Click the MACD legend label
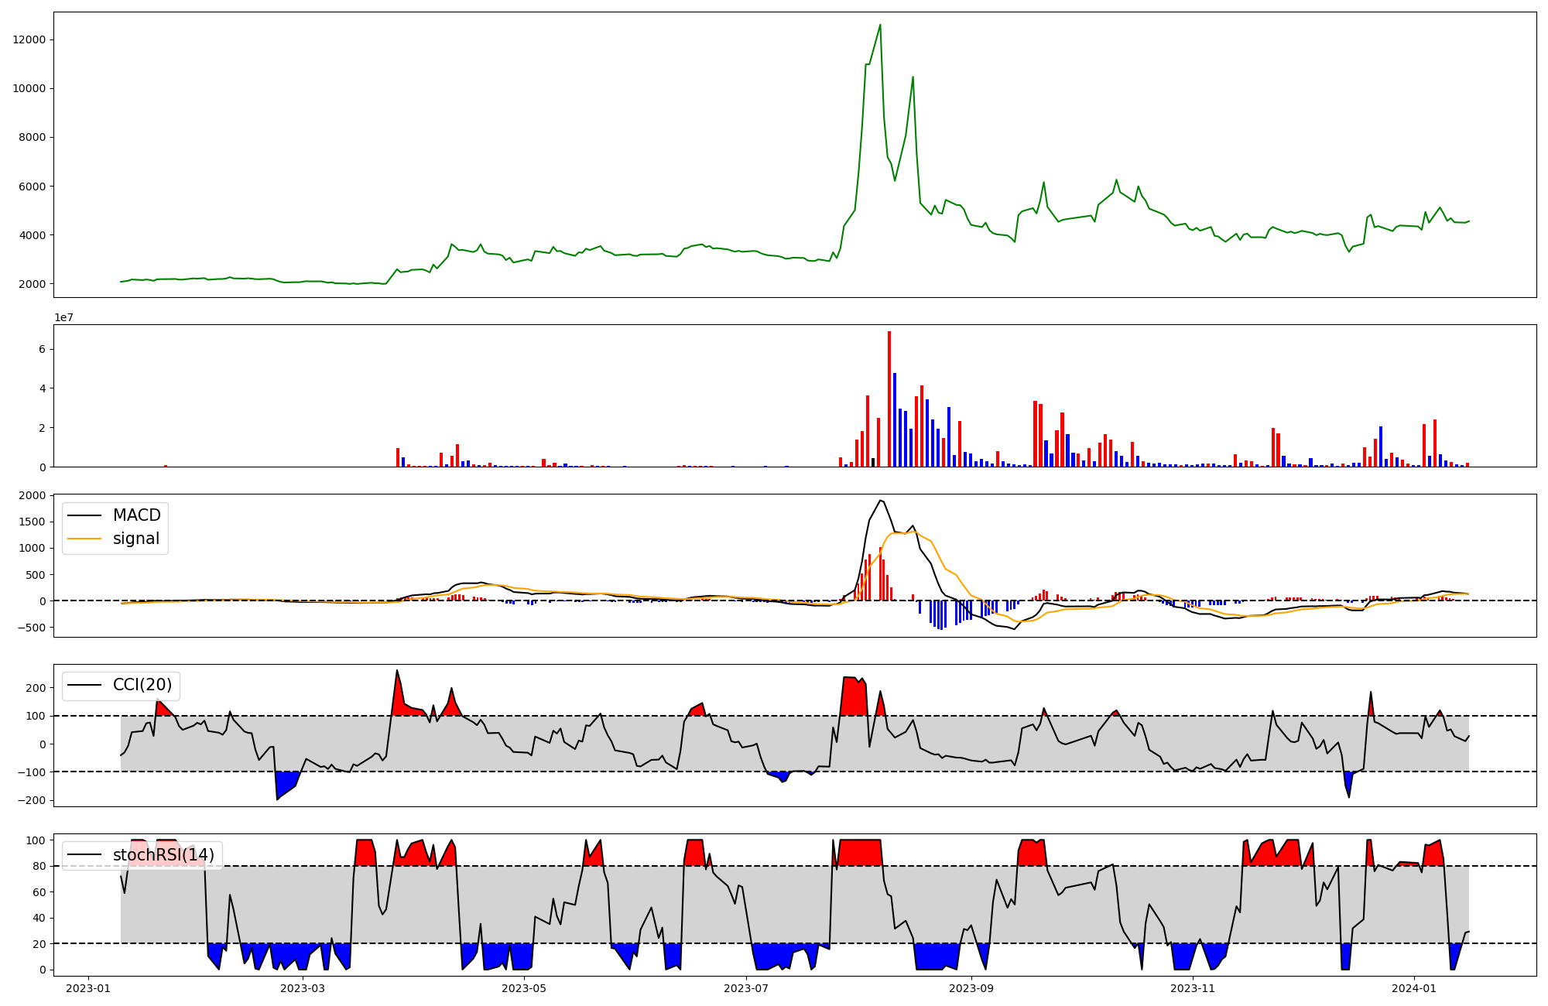1548x1006 pixels. click(136, 515)
